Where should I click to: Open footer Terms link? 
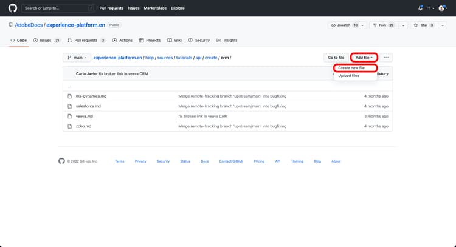[x=120, y=161]
